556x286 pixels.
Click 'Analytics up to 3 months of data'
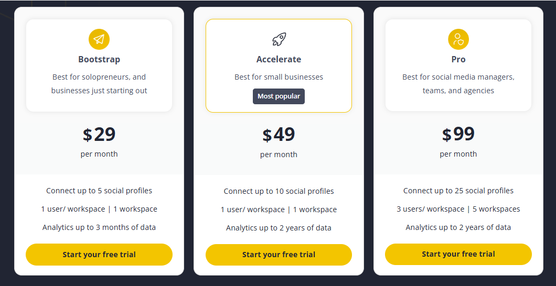point(99,227)
